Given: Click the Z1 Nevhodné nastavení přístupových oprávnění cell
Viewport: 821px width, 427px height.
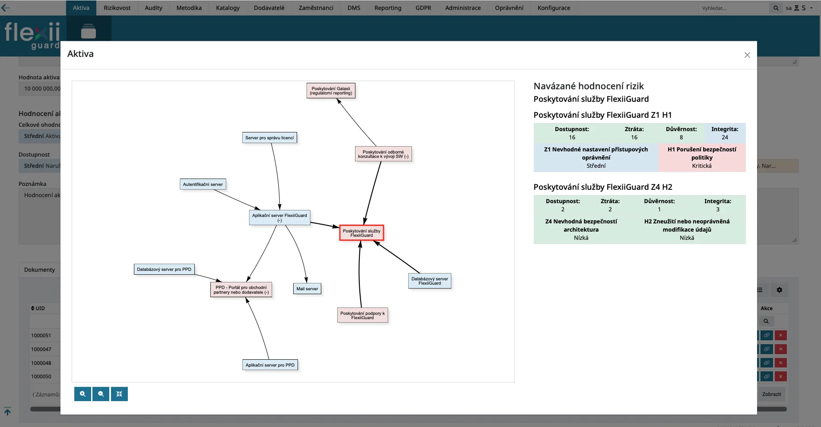Looking at the screenshot, I should click(x=596, y=157).
